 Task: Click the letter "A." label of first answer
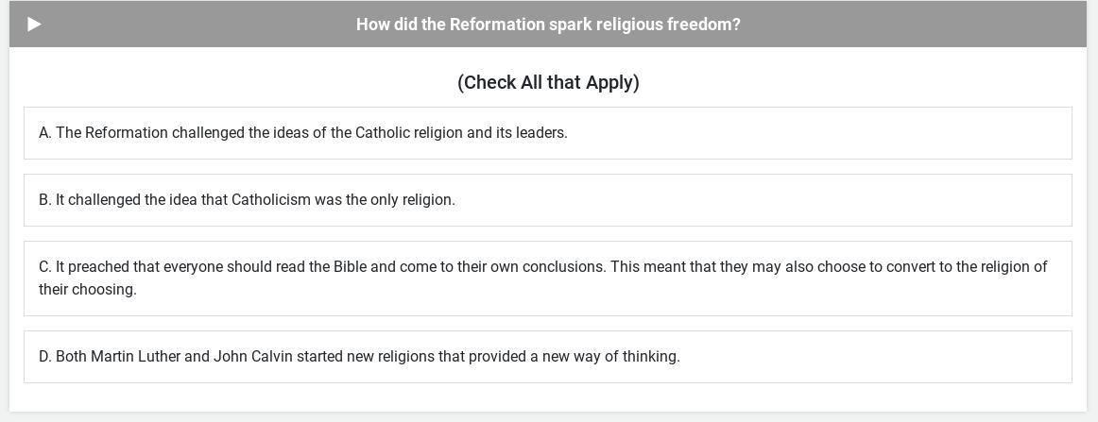[x=45, y=133]
